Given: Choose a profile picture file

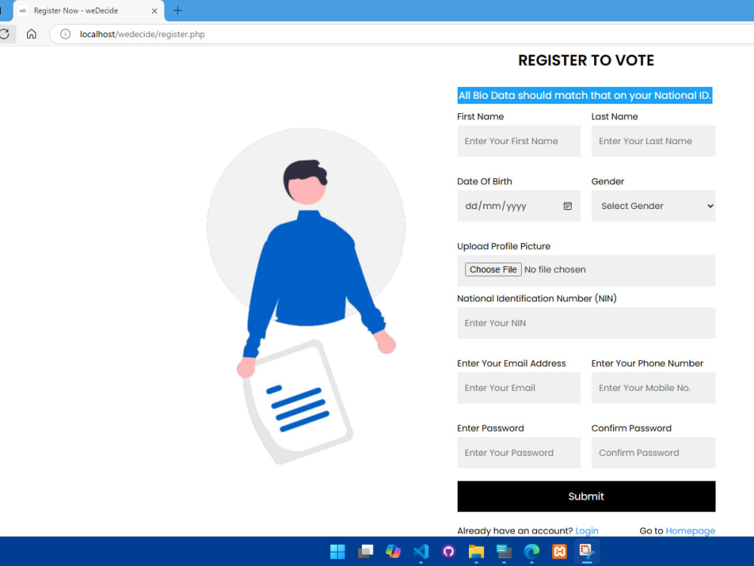Looking at the screenshot, I should click(493, 269).
